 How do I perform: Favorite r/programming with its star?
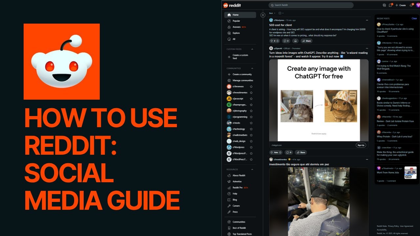251,117
